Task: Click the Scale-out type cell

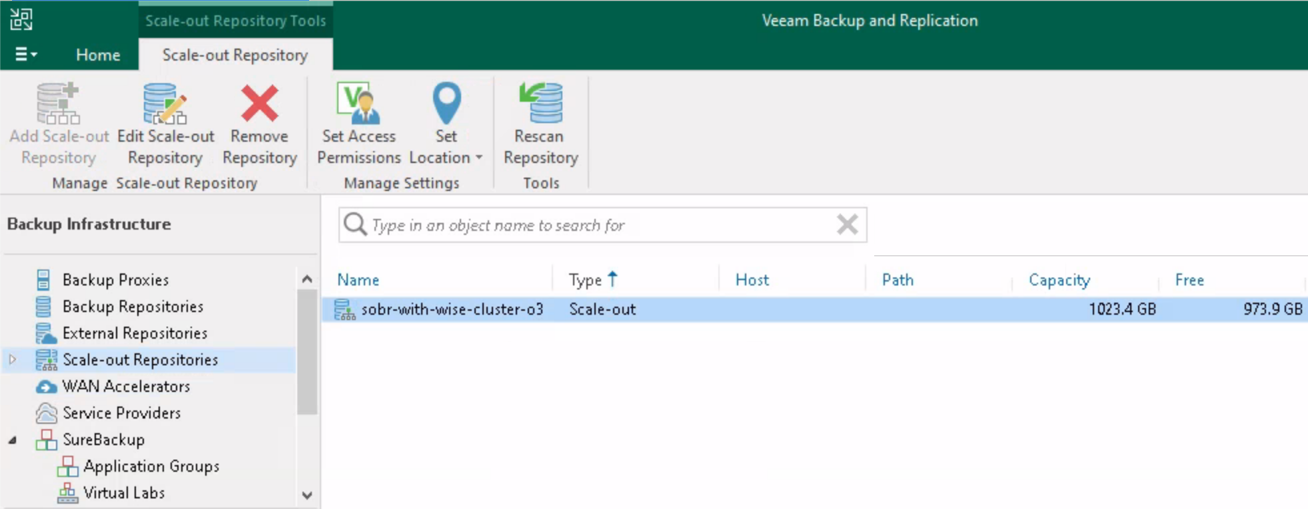Action: tap(602, 309)
